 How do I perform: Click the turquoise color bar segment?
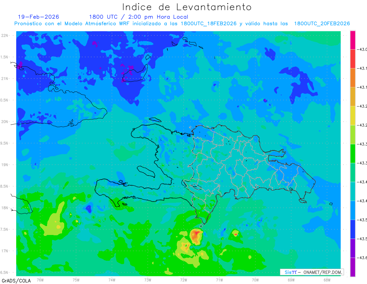click(x=353, y=191)
